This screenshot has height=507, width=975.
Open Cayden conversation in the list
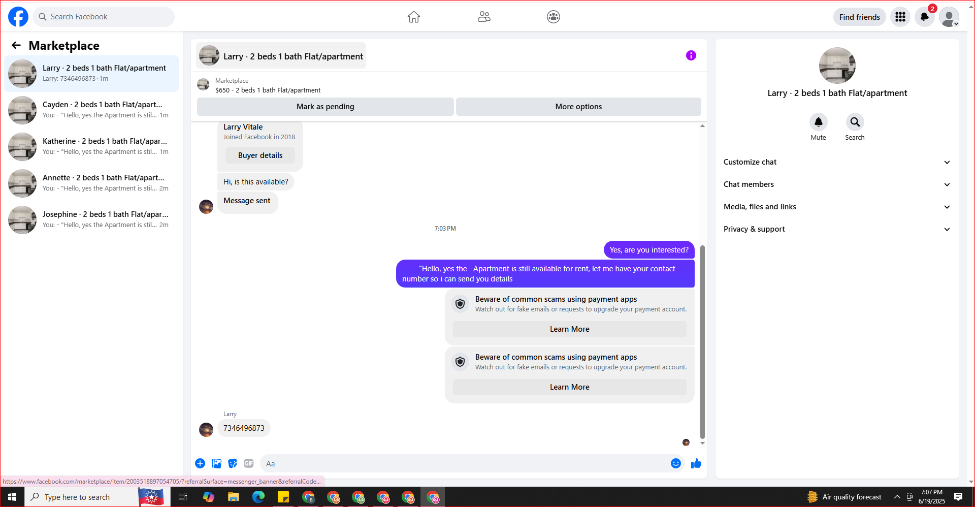pyautogui.click(x=91, y=110)
